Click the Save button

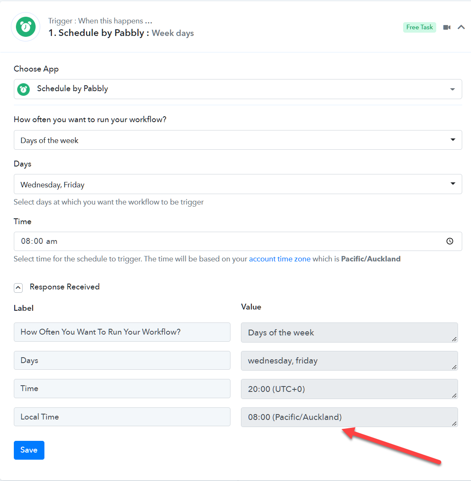point(29,450)
